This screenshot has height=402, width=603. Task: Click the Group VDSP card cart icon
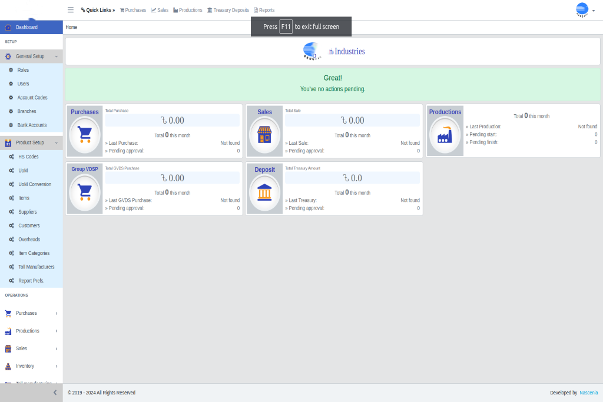pyautogui.click(x=85, y=192)
